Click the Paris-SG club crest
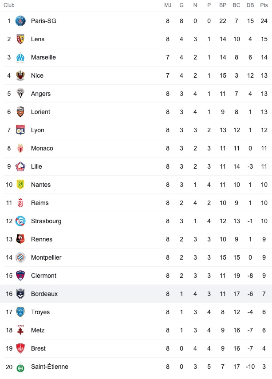272x379 pixels. [x=20, y=21]
